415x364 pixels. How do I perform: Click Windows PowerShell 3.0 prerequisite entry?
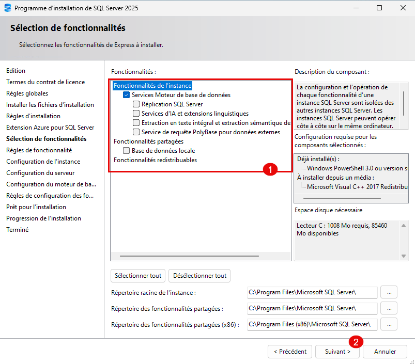click(x=357, y=168)
